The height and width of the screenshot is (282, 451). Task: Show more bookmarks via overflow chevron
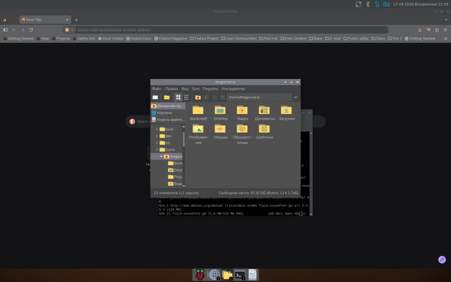pyautogui.click(x=445, y=38)
